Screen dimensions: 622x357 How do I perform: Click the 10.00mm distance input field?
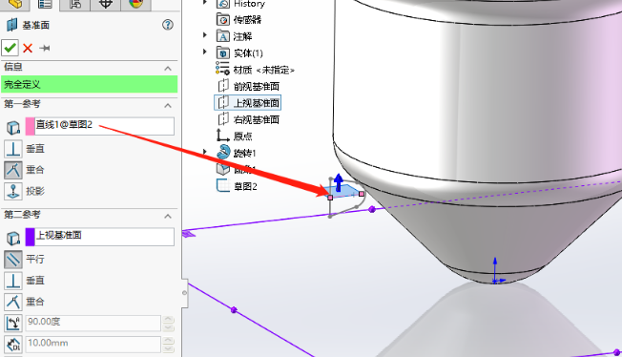pos(93,344)
